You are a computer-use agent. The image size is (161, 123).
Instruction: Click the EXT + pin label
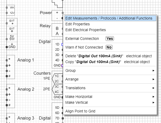(x=12, y=30)
